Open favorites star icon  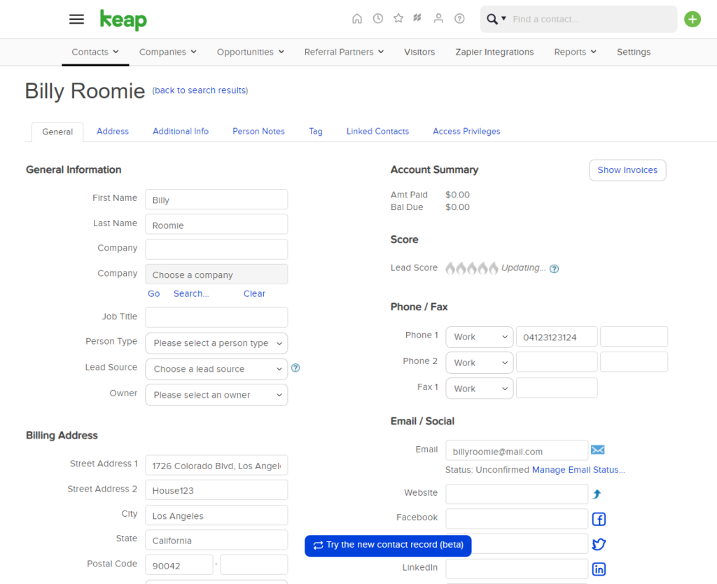point(398,18)
